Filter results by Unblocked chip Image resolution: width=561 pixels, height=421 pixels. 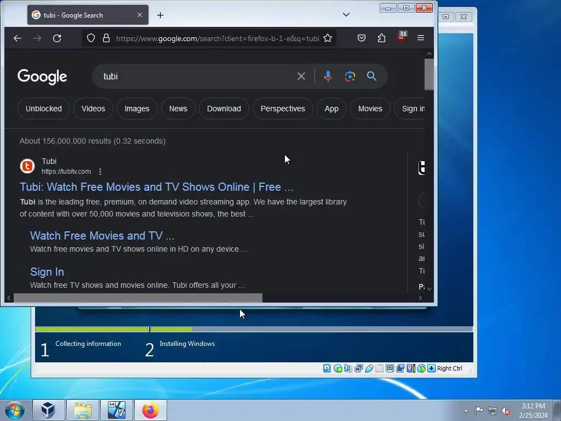44,109
